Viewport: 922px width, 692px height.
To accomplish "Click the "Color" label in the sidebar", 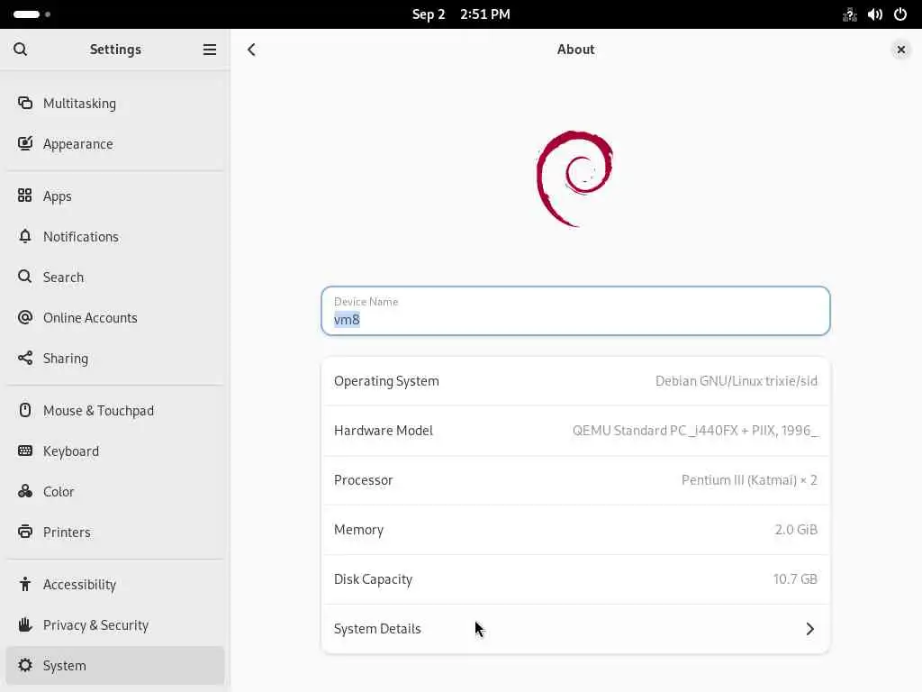I will pyautogui.click(x=59, y=491).
